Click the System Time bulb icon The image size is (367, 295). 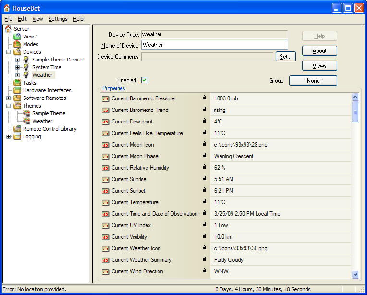26,67
